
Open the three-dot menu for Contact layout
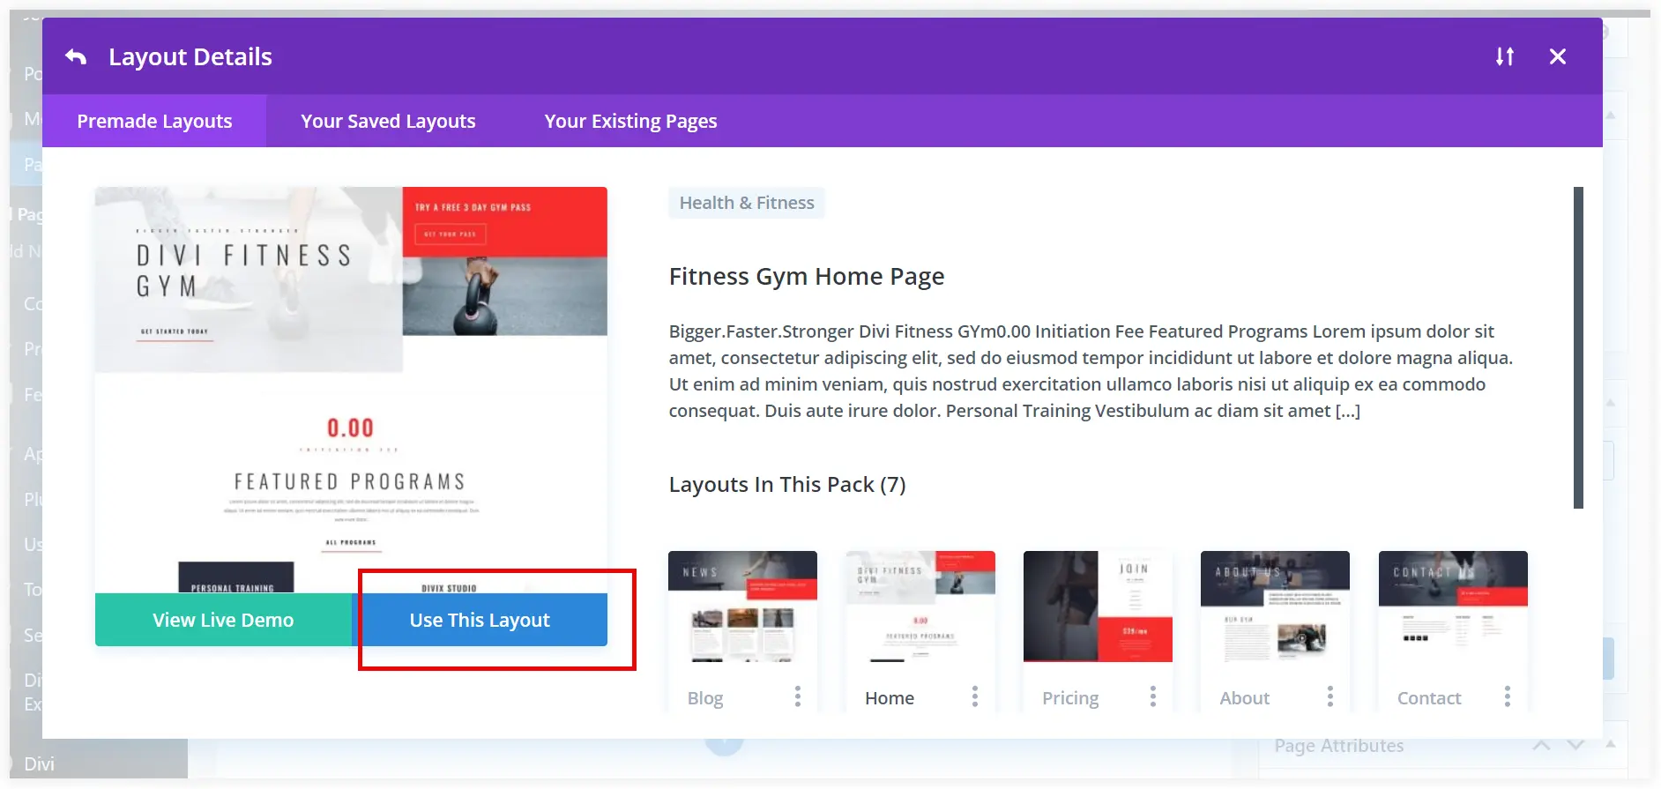pyautogui.click(x=1508, y=696)
